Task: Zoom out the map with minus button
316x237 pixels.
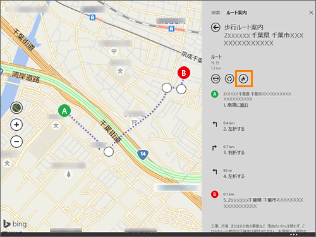Action: click(x=16, y=142)
